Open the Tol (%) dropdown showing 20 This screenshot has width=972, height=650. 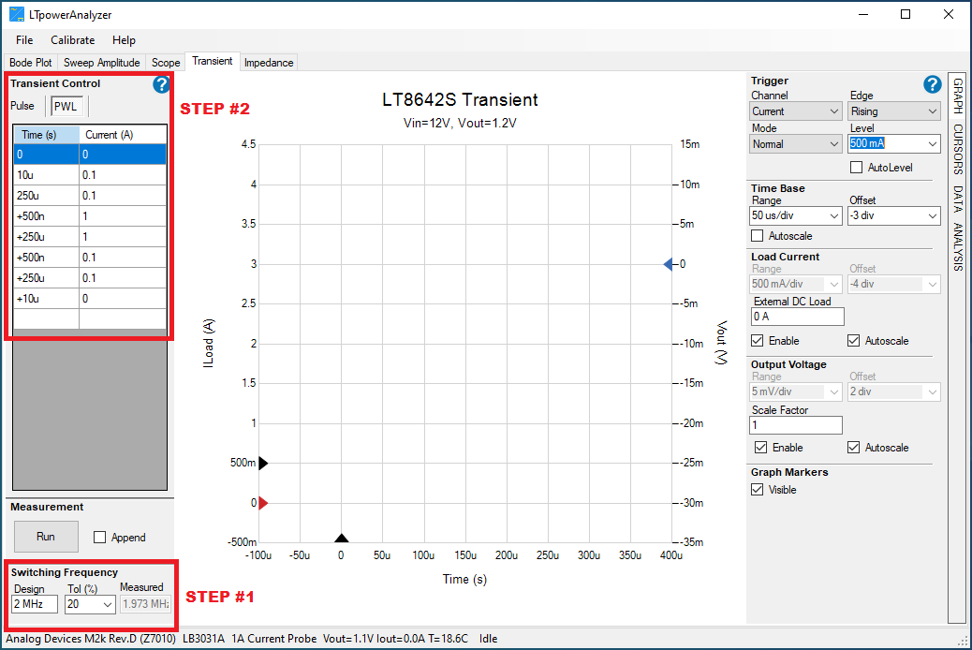tap(89, 604)
